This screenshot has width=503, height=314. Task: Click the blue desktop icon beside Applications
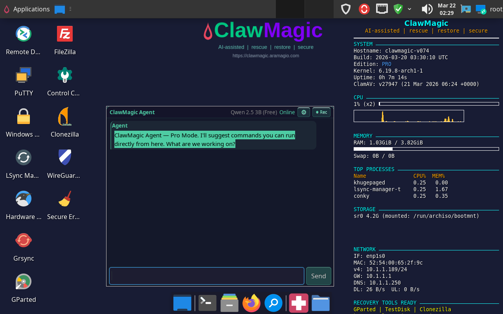pos(60,9)
